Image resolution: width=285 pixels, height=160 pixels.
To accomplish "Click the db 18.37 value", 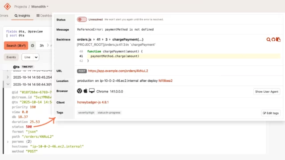I will 23,117.
